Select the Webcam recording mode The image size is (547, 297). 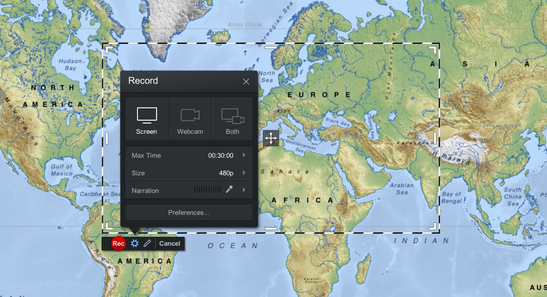(x=190, y=119)
